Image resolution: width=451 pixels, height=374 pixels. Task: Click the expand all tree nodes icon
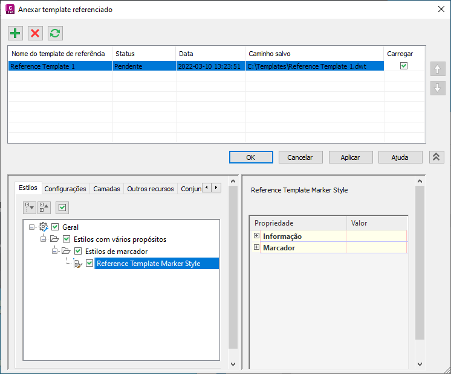30,208
